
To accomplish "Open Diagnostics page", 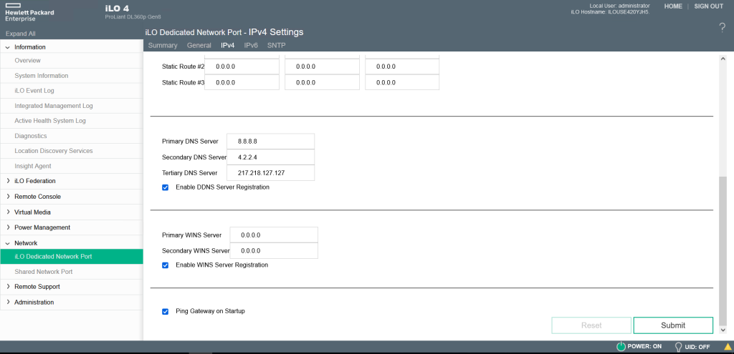I will 72,136.
